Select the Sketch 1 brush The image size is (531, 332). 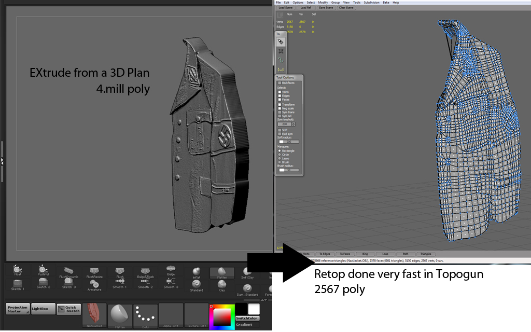pos(18,285)
